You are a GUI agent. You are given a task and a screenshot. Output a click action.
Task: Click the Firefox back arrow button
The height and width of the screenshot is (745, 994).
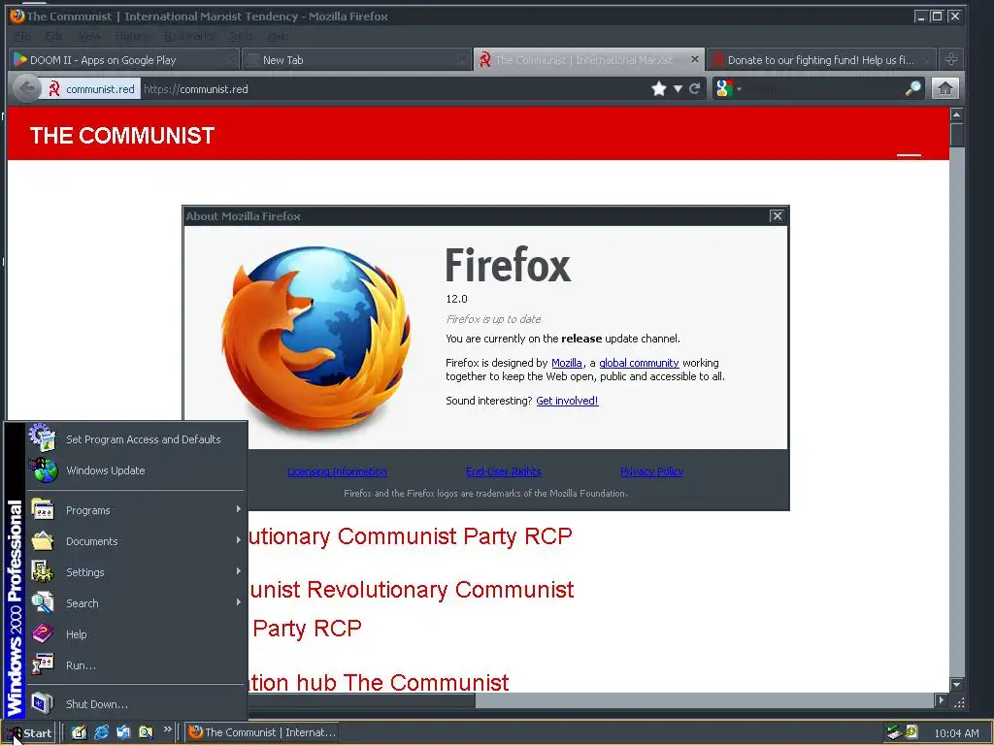[x=26, y=88]
